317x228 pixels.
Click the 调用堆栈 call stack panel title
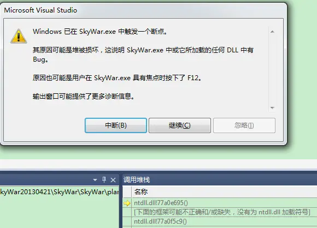click(137, 179)
